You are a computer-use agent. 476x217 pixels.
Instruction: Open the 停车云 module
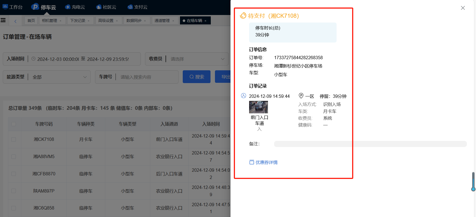tap(44, 7)
